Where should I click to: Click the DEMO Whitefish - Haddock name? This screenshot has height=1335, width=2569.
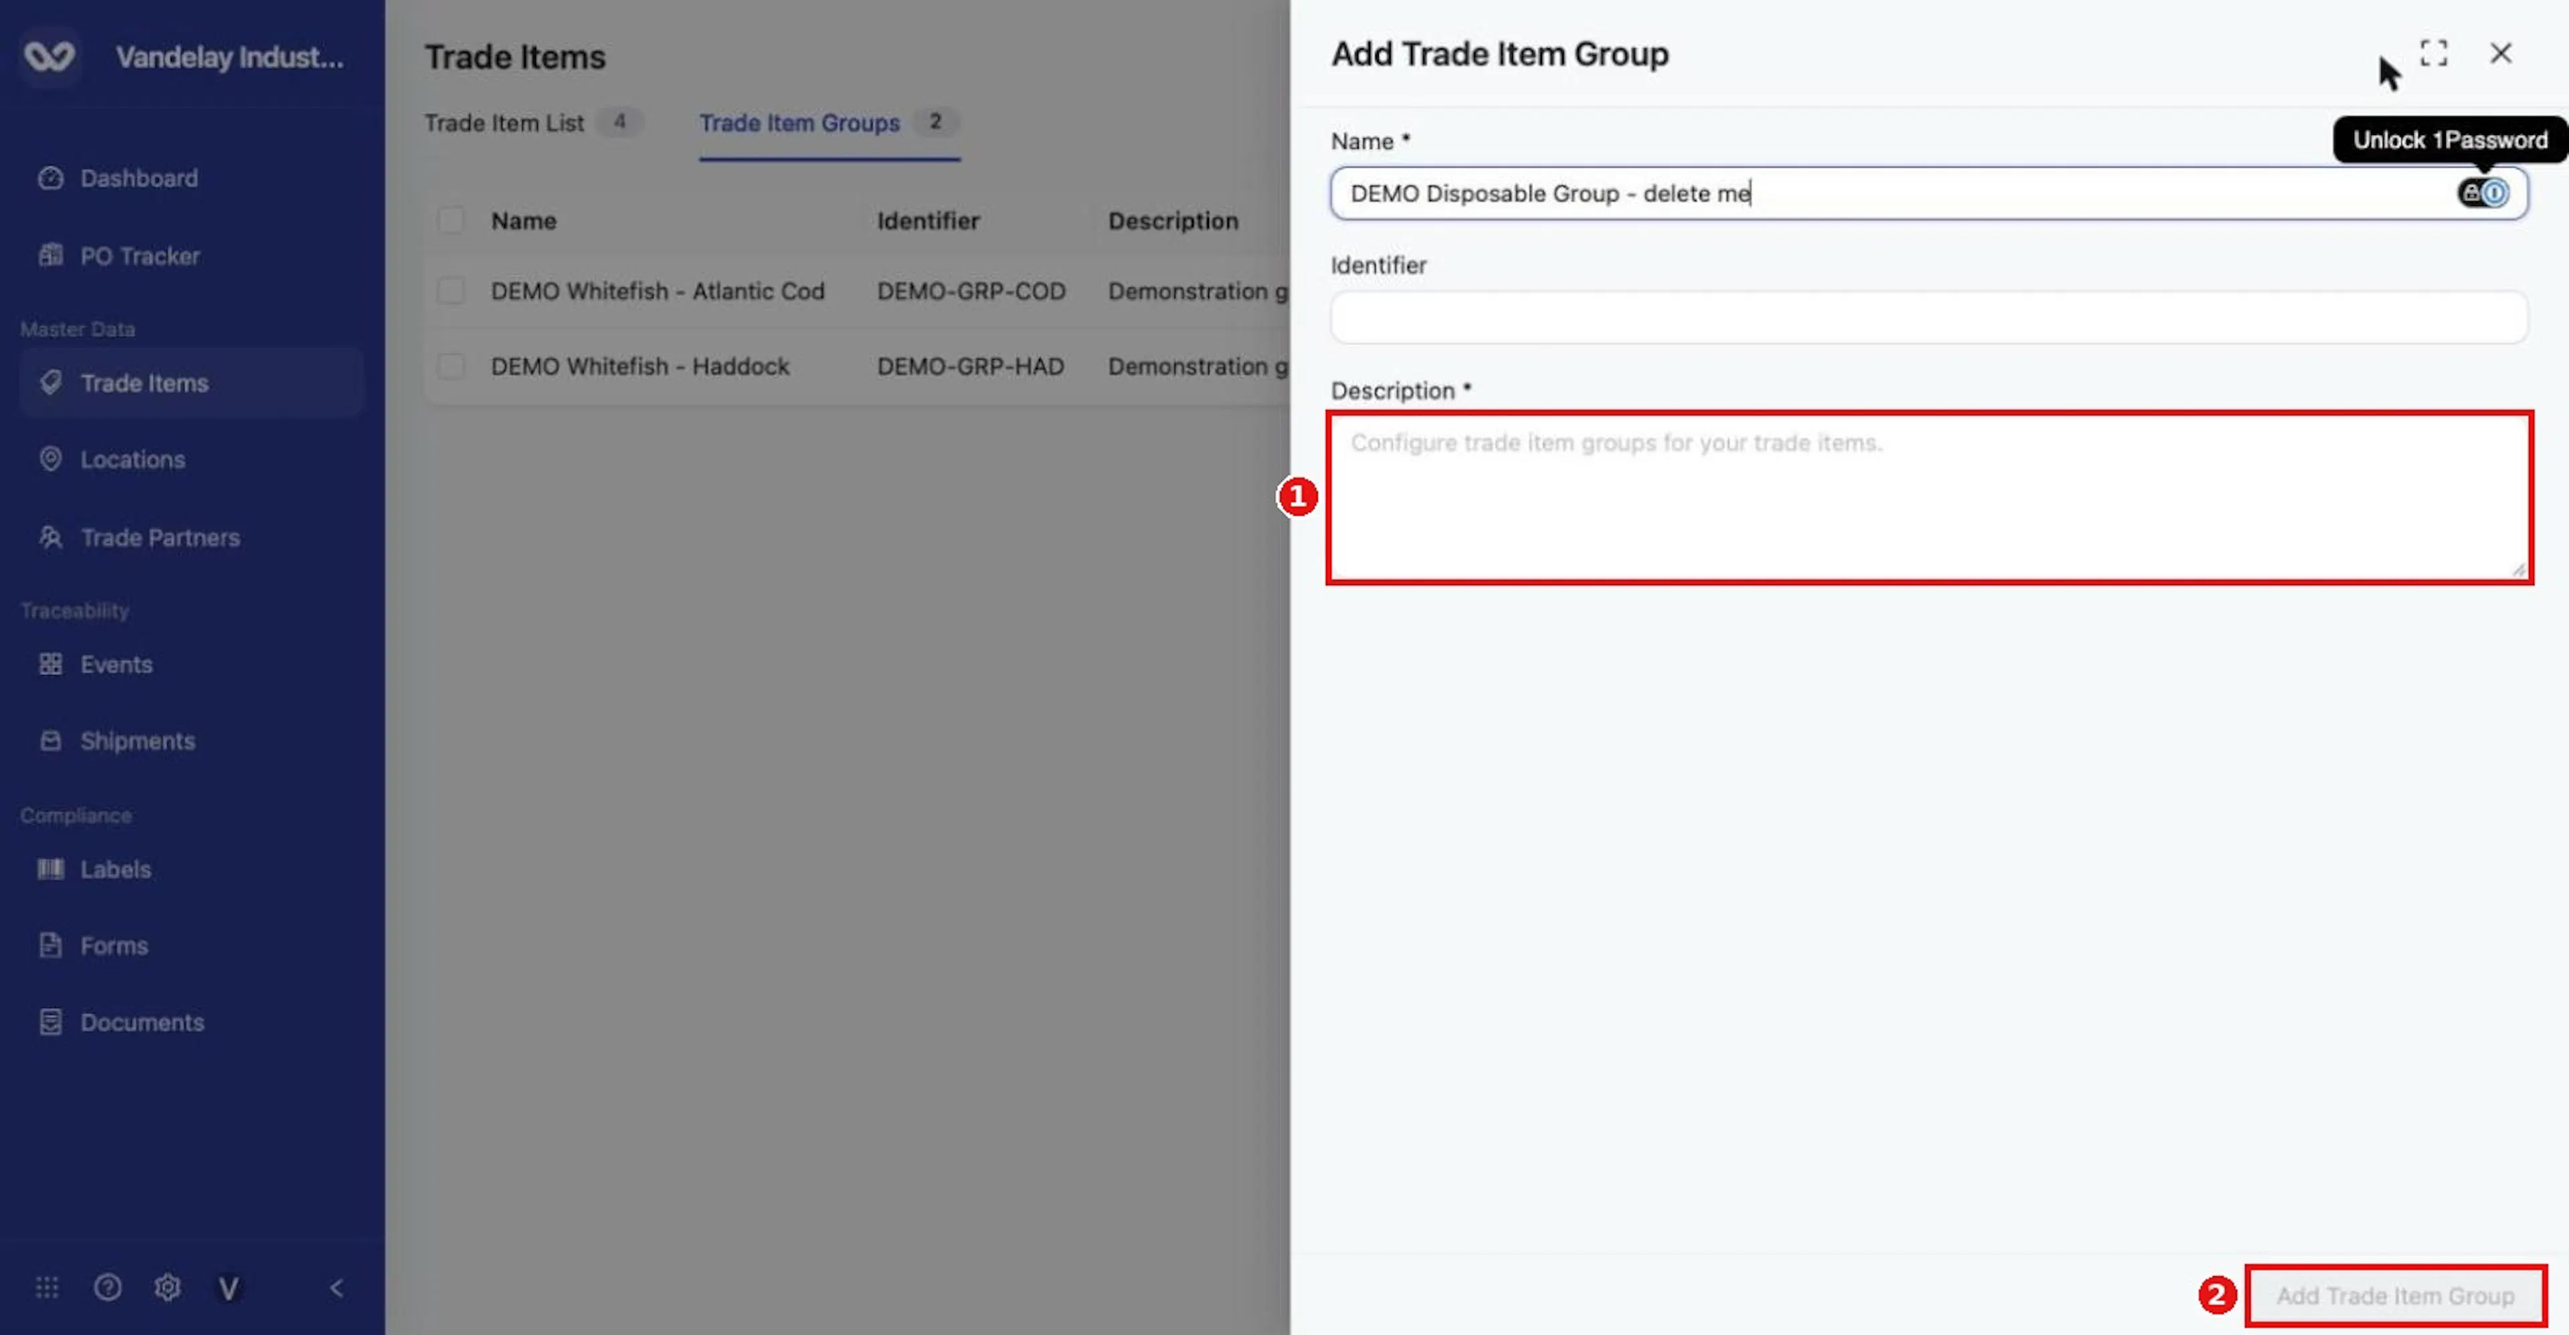pyautogui.click(x=640, y=367)
